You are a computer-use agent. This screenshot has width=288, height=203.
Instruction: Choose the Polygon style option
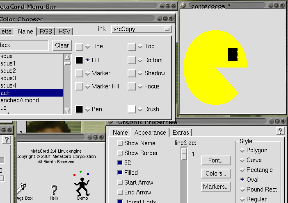point(242,150)
